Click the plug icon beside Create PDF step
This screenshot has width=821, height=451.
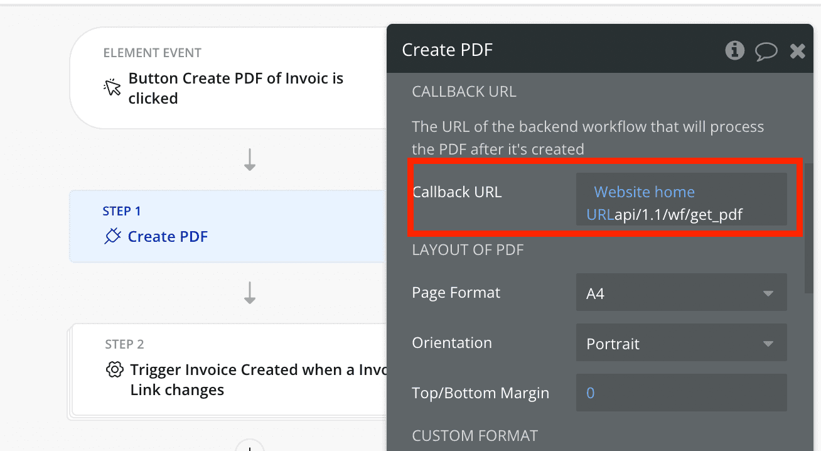click(112, 236)
